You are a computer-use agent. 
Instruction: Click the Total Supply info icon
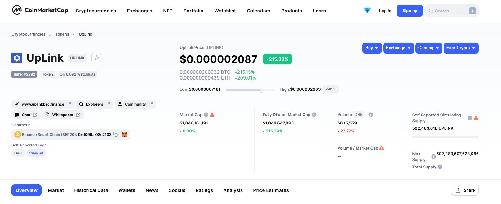(x=440, y=167)
